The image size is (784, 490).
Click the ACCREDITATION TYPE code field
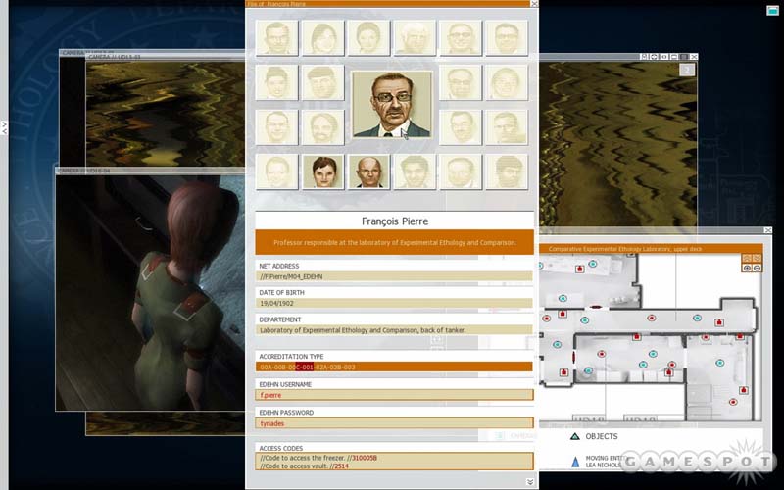click(x=394, y=367)
